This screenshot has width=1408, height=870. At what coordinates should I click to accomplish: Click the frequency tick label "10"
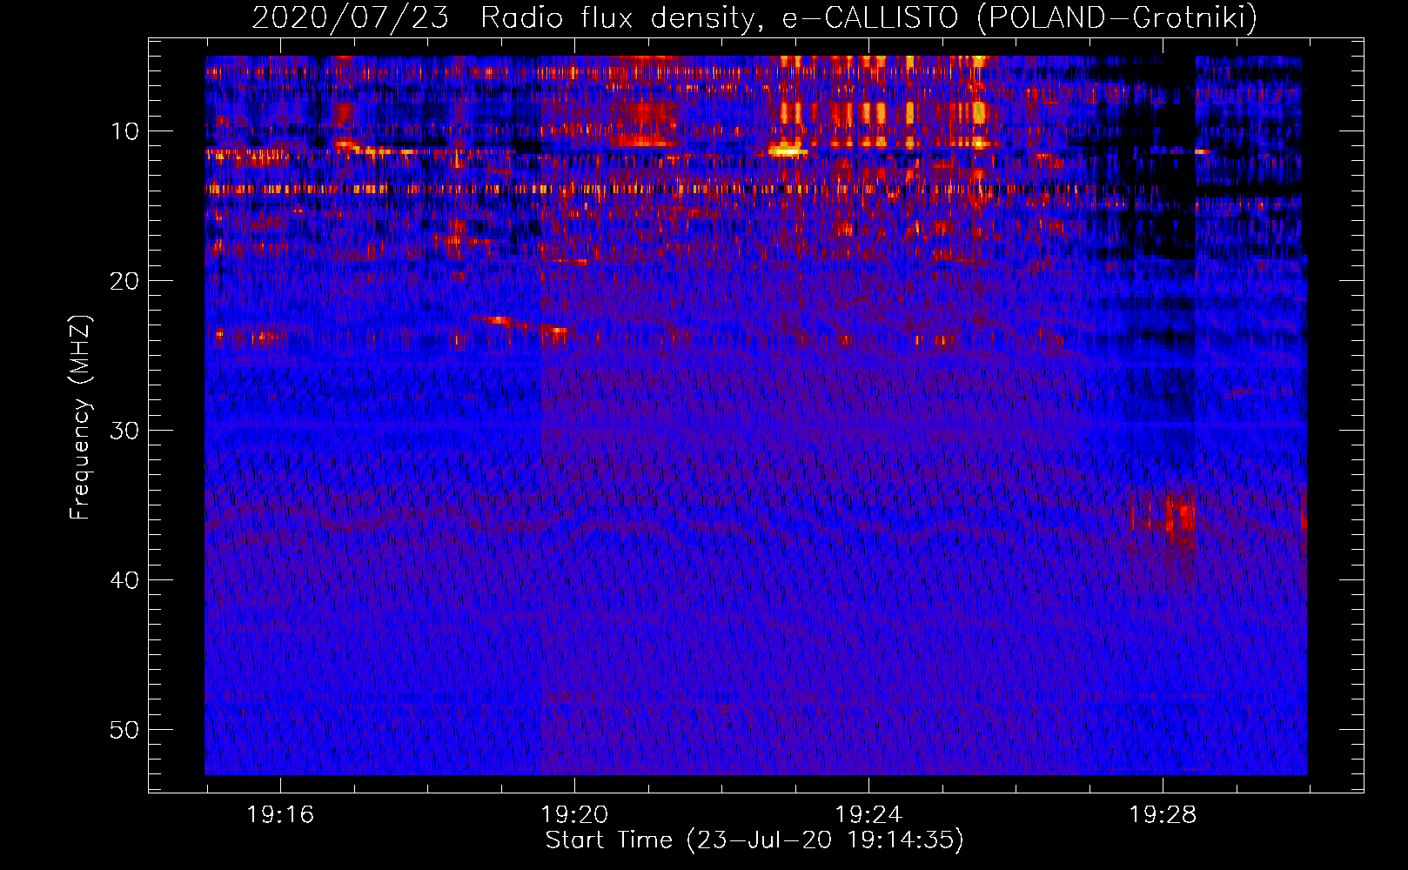(x=125, y=131)
